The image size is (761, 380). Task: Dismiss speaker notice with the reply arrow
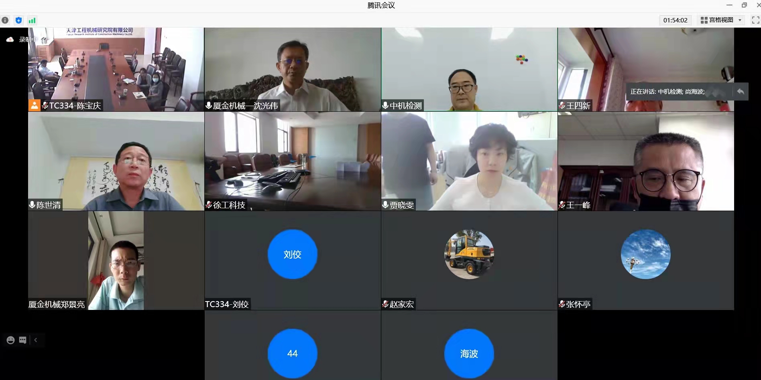coord(741,92)
